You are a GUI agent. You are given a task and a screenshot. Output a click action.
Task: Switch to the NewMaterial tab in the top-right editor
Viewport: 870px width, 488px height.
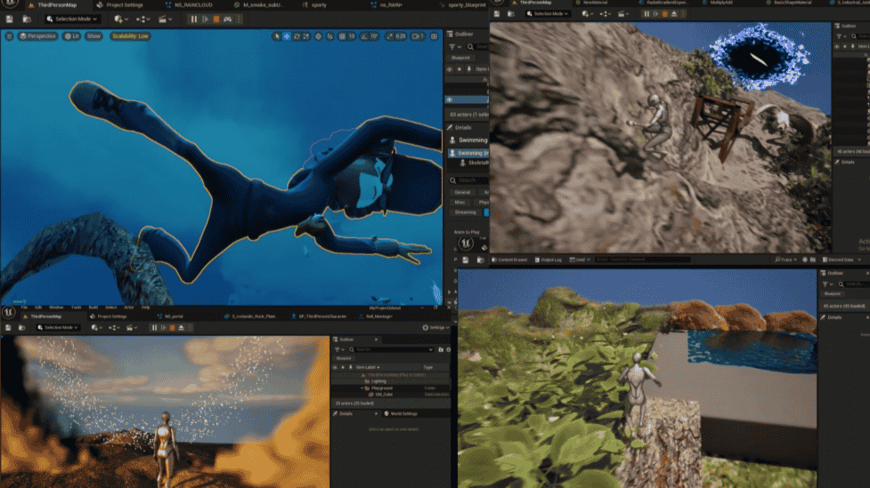tap(591, 3)
